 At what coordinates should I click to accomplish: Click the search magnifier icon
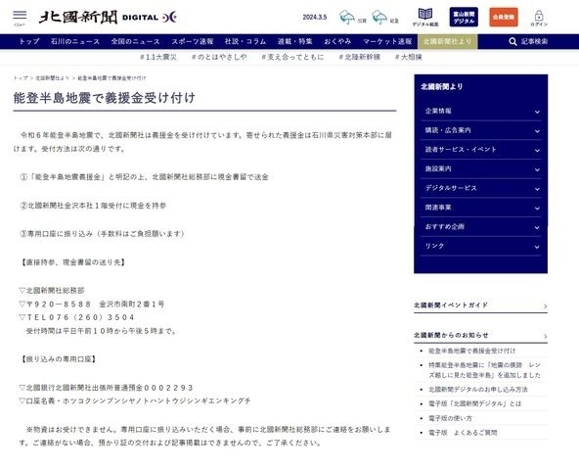[x=512, y=41]
